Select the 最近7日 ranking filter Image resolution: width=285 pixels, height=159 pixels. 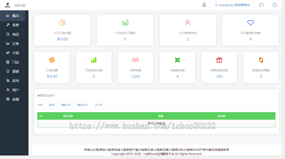[x=66, y=105]
